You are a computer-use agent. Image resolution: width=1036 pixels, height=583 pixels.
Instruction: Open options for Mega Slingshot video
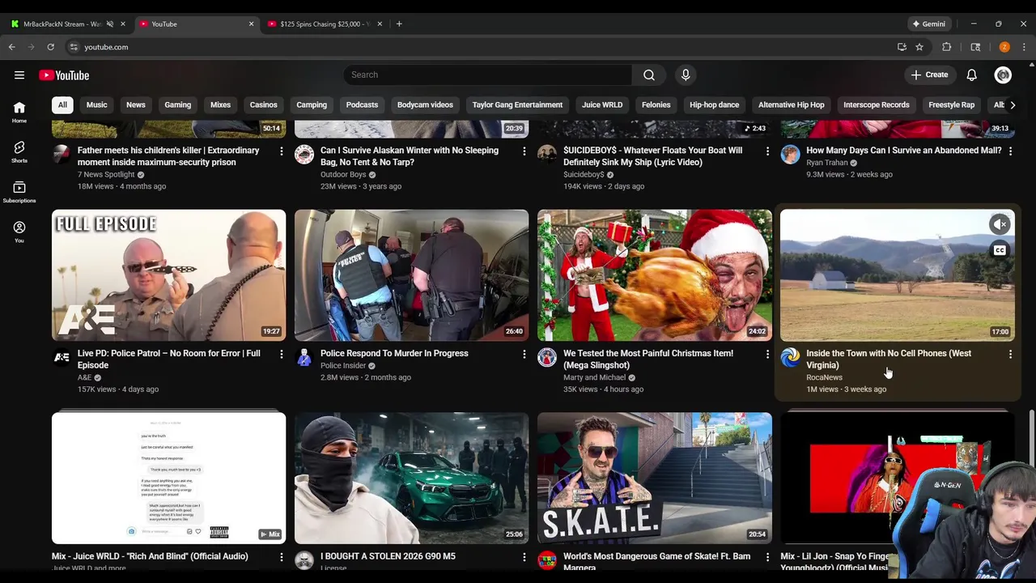point(767,354)
